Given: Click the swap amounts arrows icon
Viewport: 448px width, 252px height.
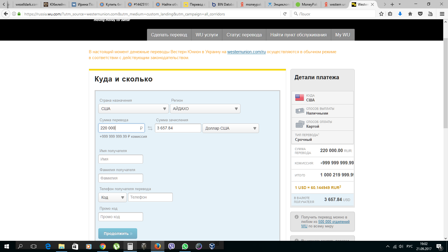Looking at the screenshot, I should click(x=150, y=128).
